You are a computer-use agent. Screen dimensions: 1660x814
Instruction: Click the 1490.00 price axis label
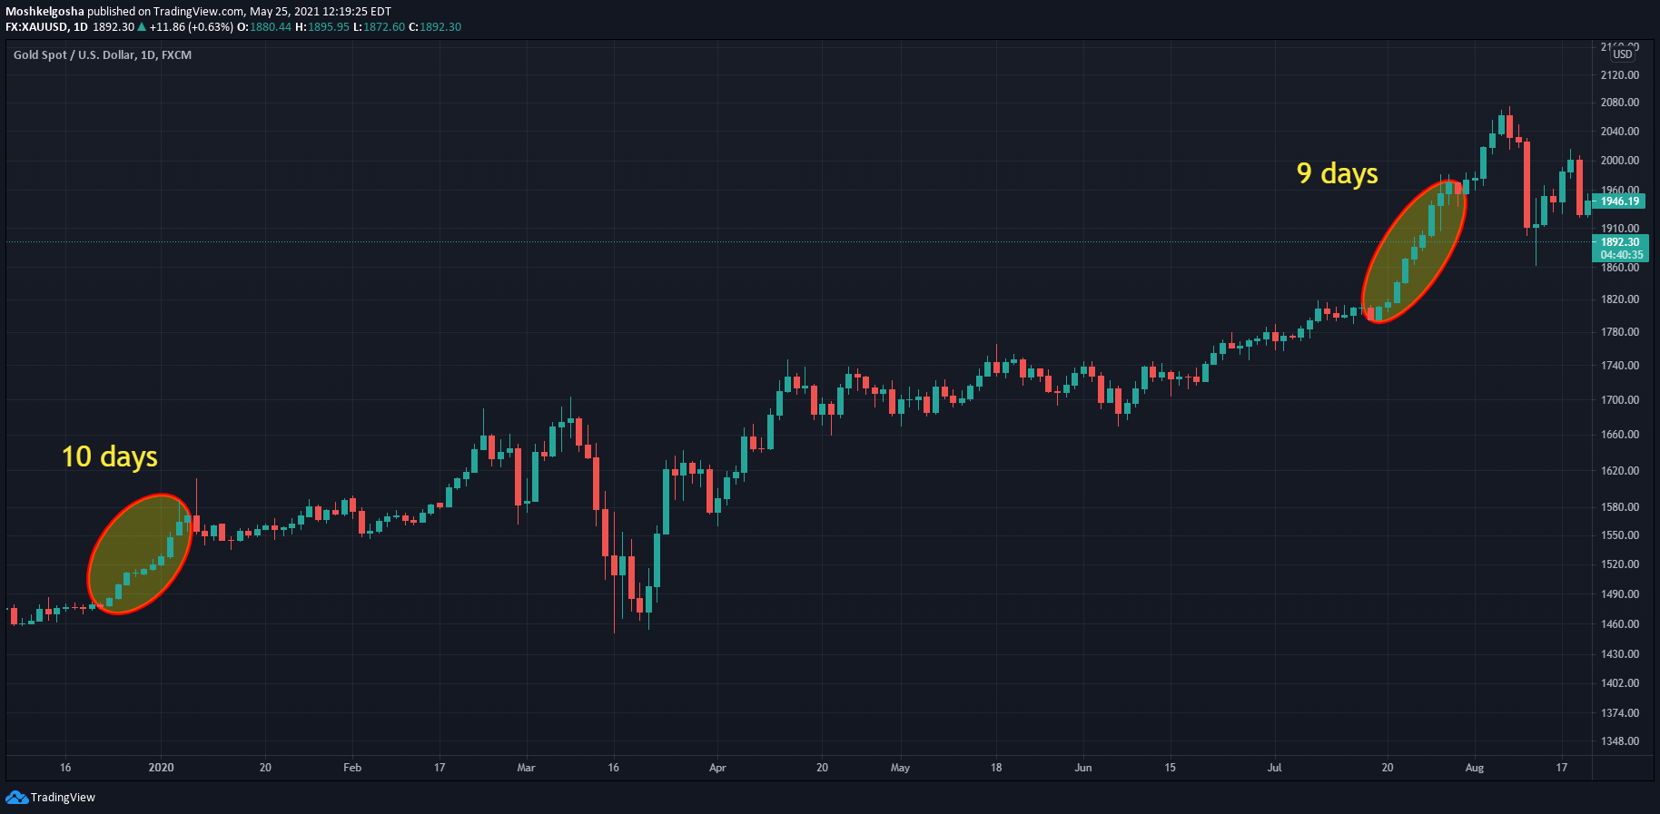click(x=1620, y=594)
